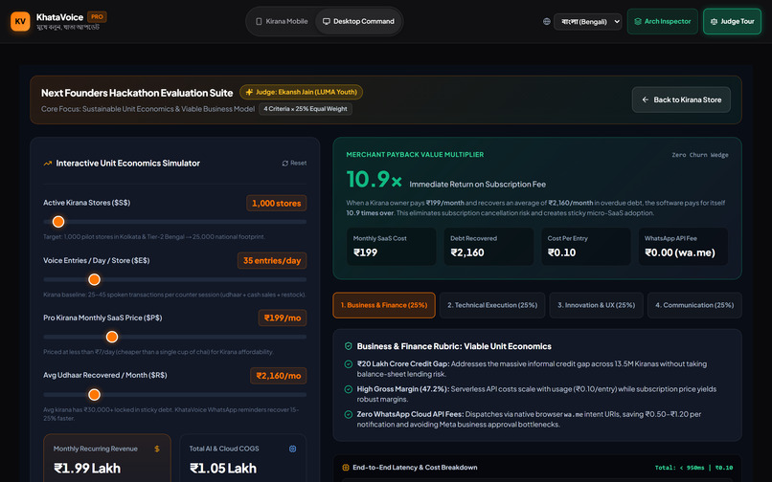Screen dimensions: 772x482
Task: Start the Judge Tour
Action: click(732, 22)
